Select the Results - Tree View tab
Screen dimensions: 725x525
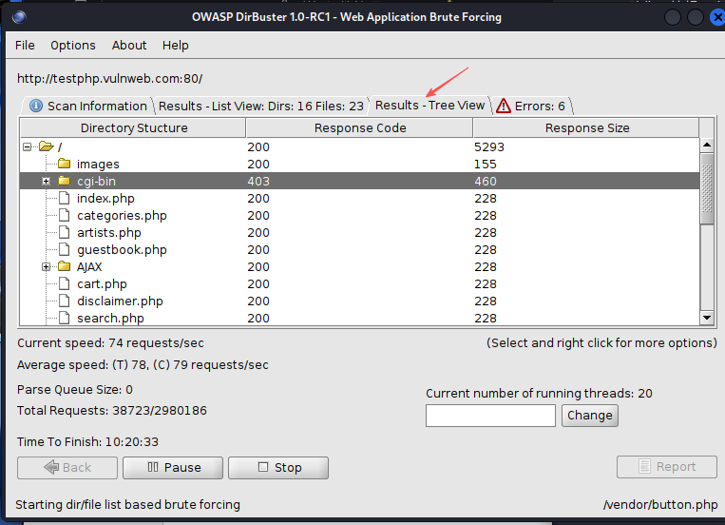pos(429,105)
